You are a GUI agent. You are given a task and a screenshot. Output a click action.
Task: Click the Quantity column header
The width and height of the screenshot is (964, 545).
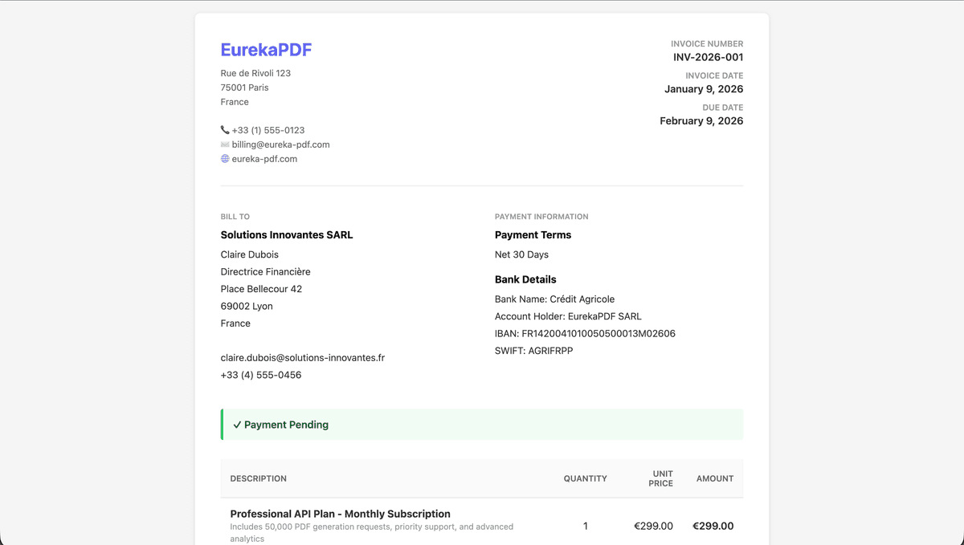[585, 478]
